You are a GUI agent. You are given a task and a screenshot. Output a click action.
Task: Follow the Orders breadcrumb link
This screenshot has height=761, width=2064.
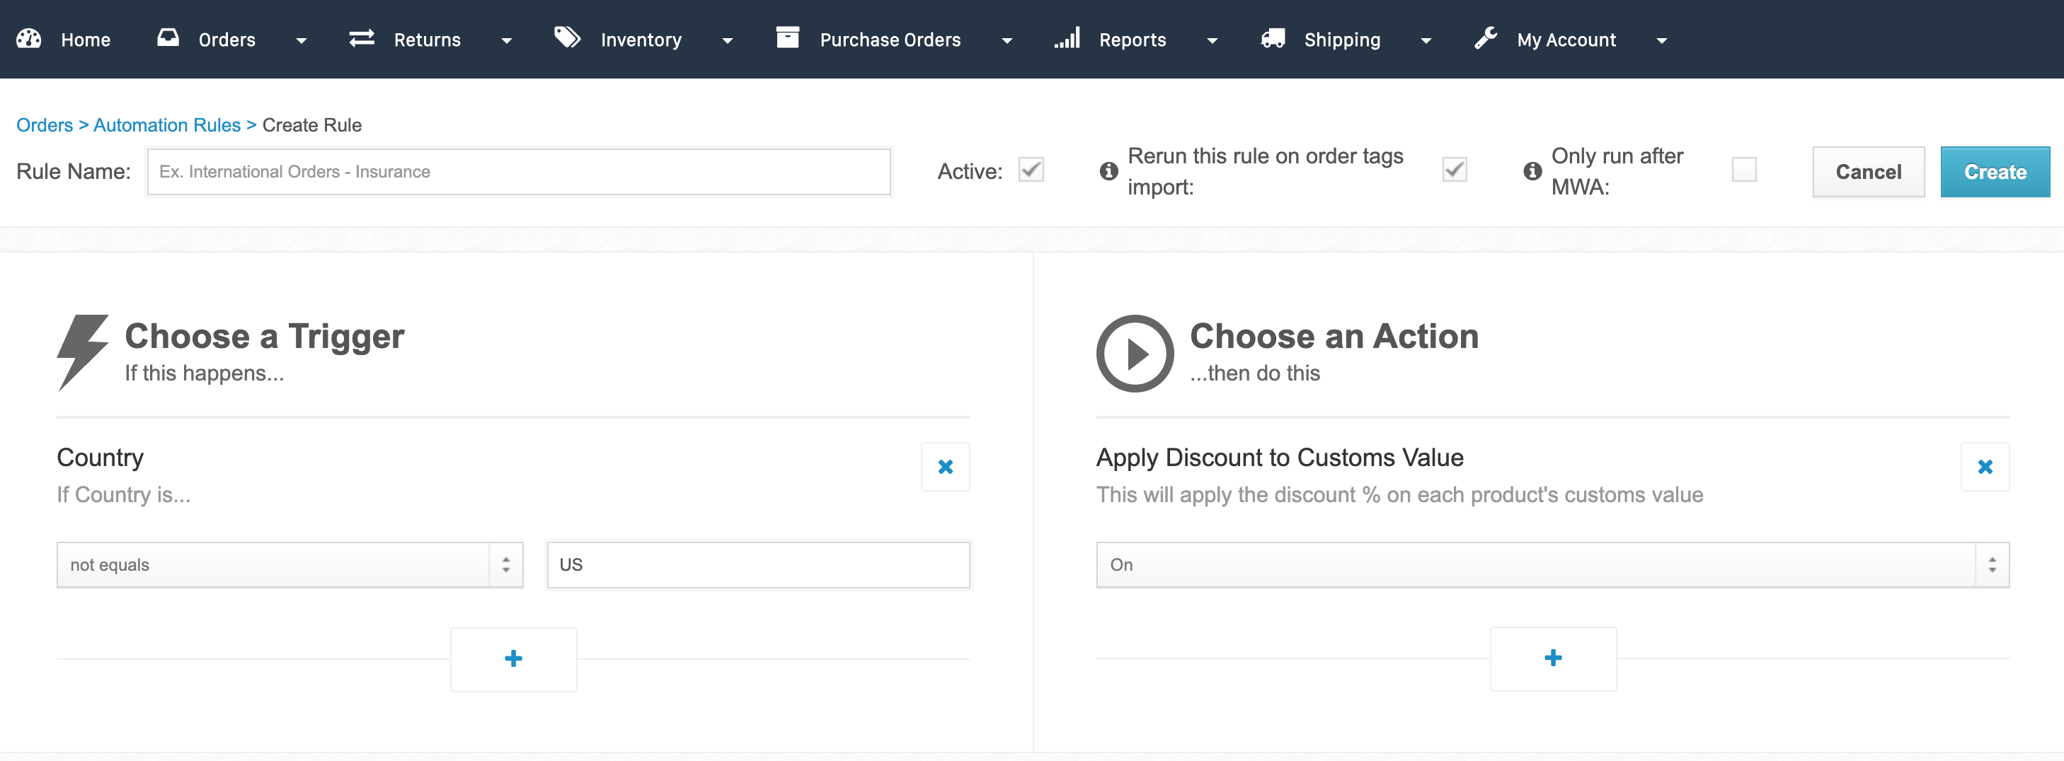click(45, 125)
